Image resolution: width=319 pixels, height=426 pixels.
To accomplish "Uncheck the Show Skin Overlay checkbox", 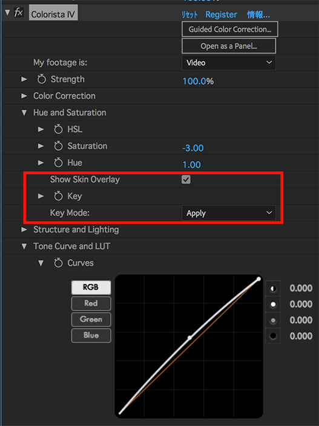I will pos(186,180).
